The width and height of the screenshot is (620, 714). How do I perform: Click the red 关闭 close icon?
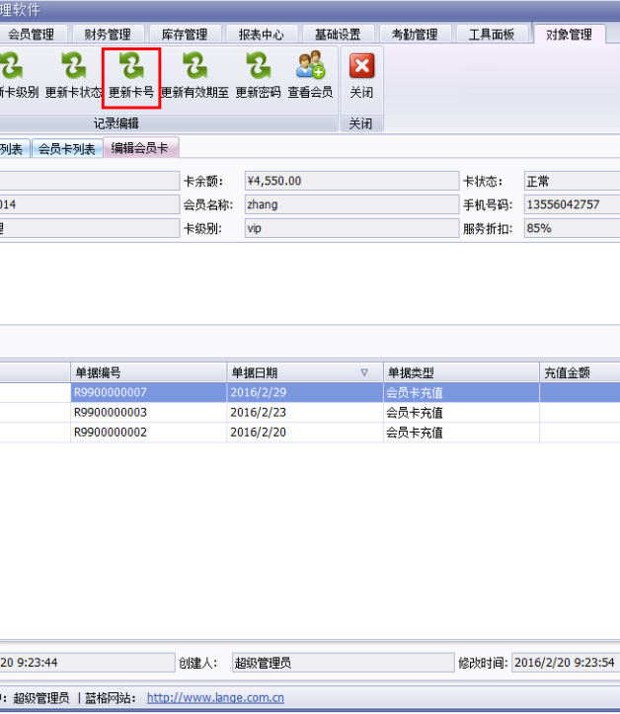pos(362,65)
